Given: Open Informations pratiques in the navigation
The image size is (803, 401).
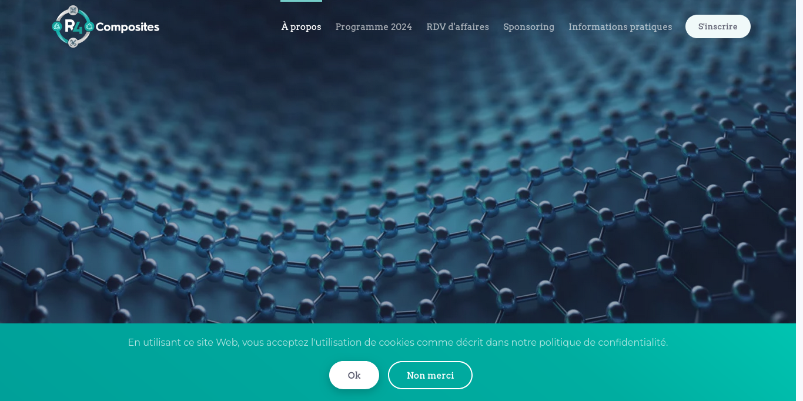Looking at the screenshot, I should pyautogui.click(x=620, y=27).
